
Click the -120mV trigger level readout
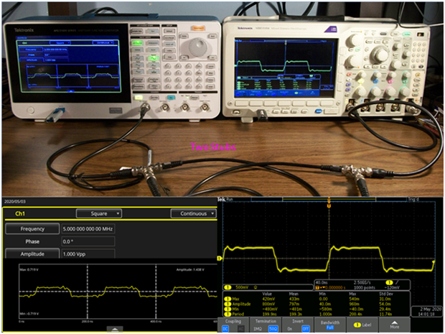click(392, 288)
